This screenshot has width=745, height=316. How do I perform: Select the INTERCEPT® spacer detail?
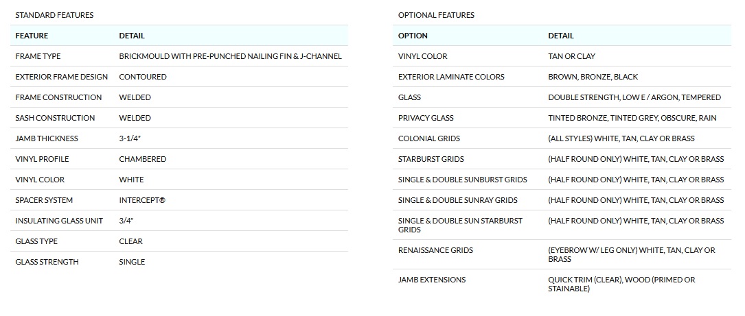pos(142,200)
